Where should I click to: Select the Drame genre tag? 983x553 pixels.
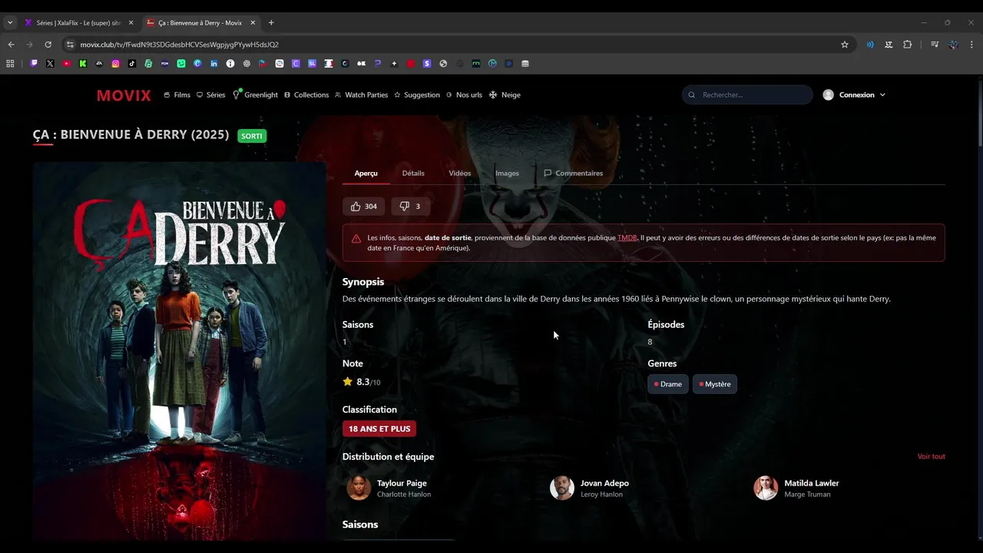click(x=668, y=384)
